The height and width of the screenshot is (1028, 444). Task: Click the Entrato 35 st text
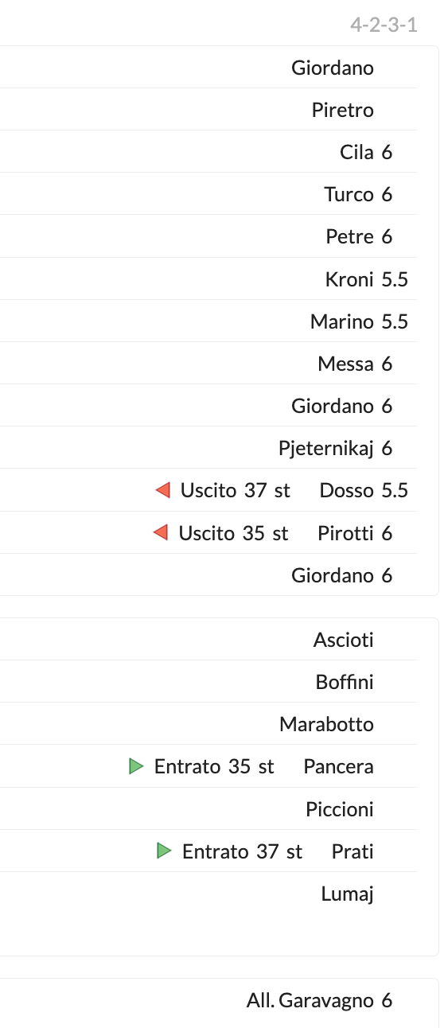214,766
